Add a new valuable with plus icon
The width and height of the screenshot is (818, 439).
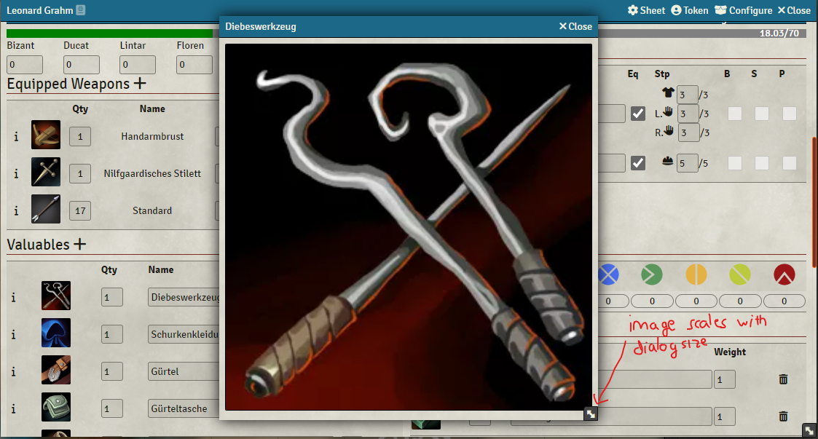pos(79,244)
